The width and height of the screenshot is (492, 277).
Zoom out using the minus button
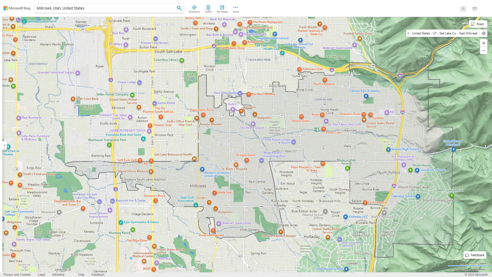(x=484, y=51)
